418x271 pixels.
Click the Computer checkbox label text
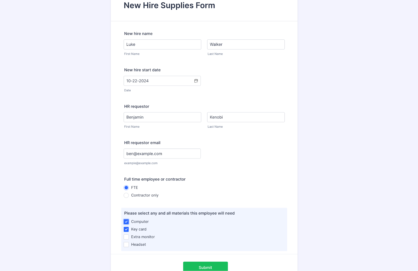coord(140,222)
